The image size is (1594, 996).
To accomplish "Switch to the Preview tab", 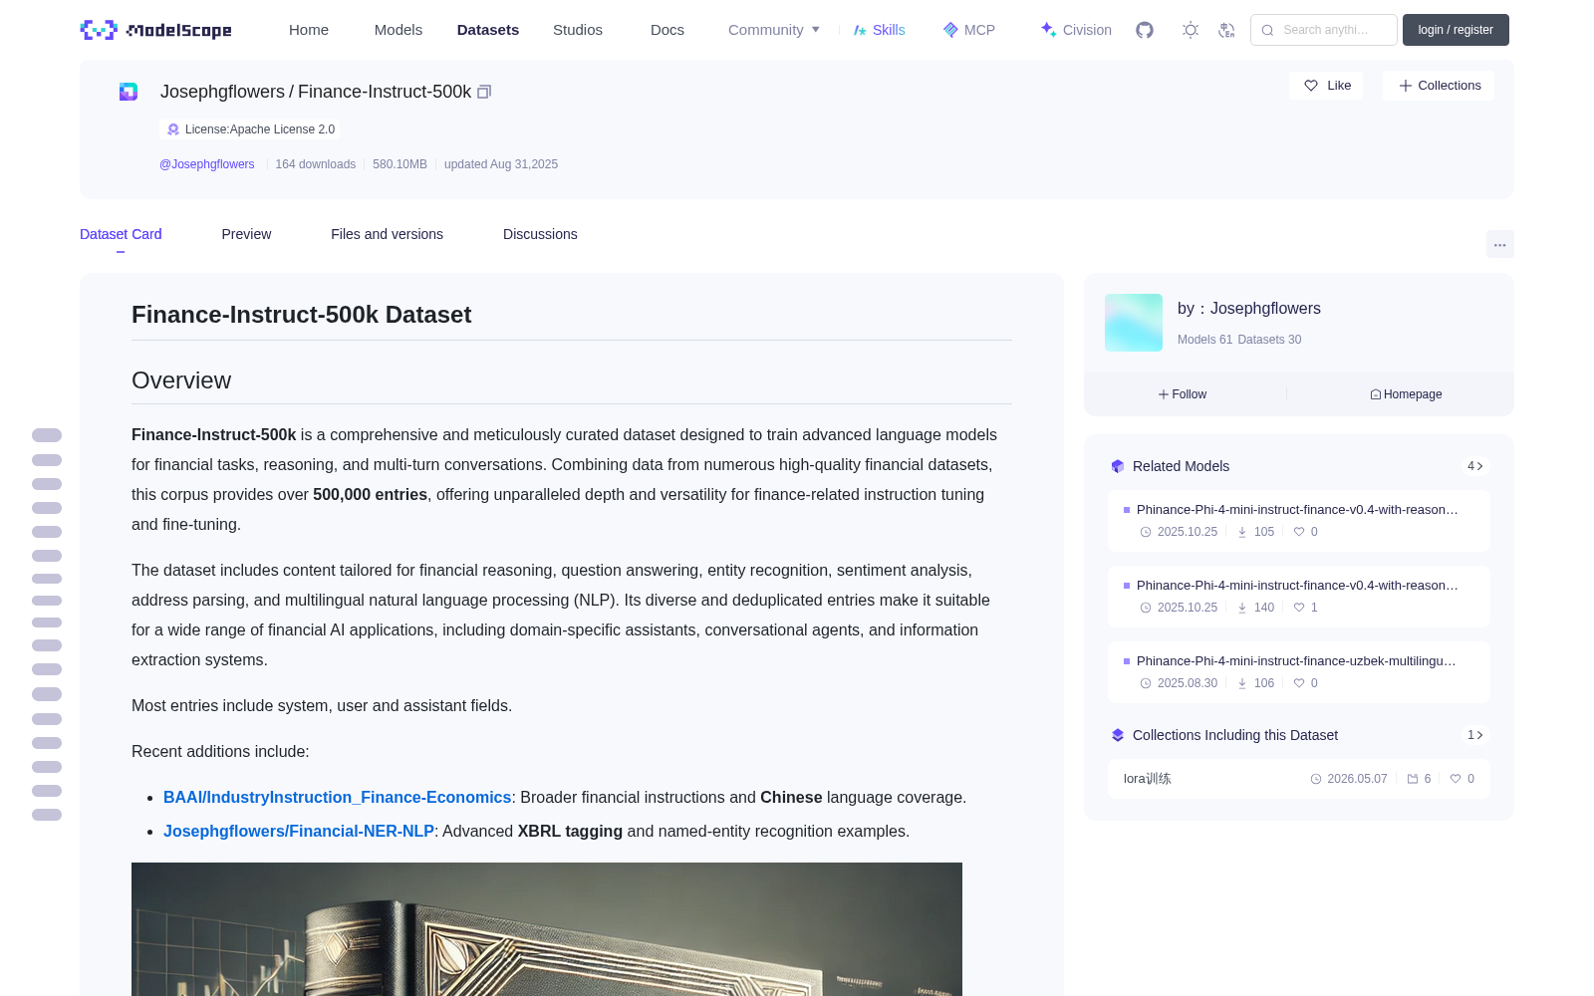I will 246,234.
